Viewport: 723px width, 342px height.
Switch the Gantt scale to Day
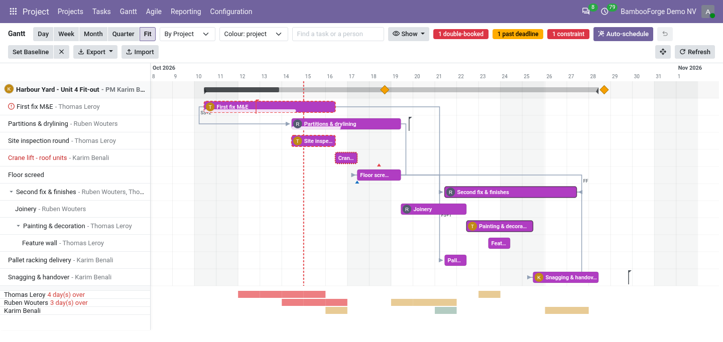[43, 34]
